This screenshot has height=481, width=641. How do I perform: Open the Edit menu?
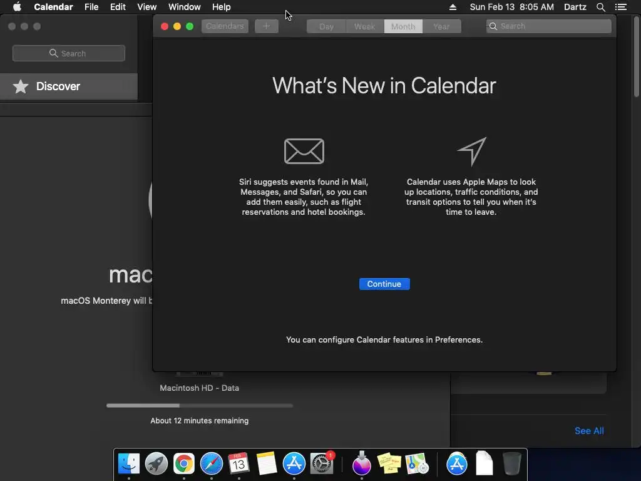click(x=118, y=7)
